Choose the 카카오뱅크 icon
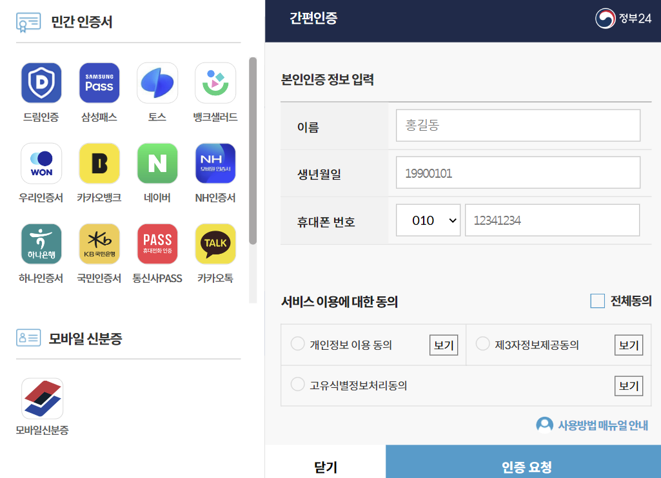The height and width of the screenshot is (478, 661). pyautogui.click(x=99, y=164)
